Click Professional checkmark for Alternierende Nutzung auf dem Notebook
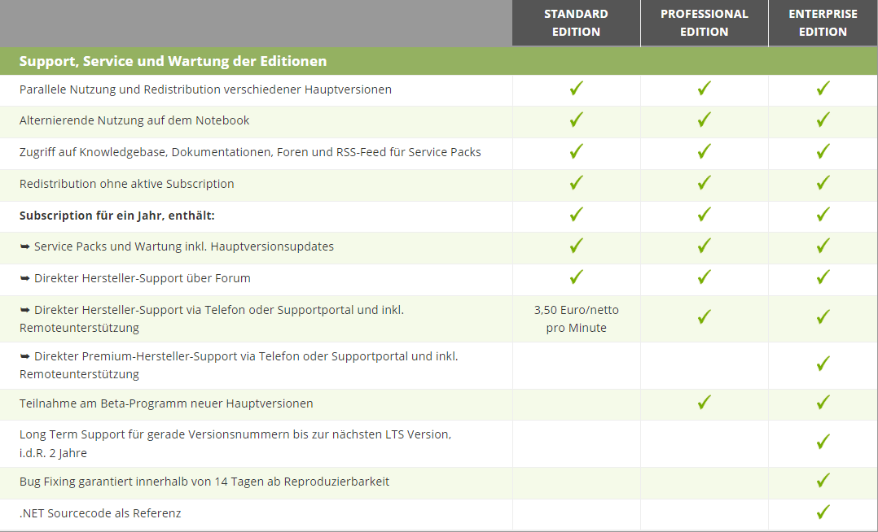Screen dimensions: 878x532 click(705, 120)
